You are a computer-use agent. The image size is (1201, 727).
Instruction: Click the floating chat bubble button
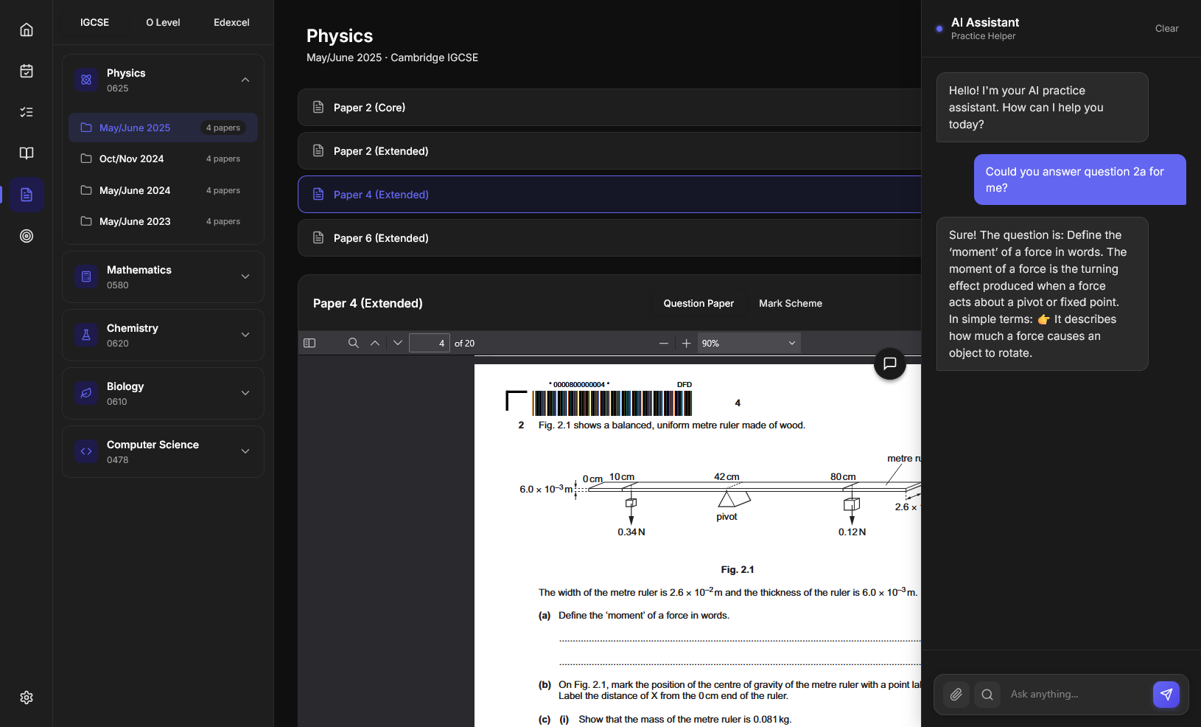point(889,363)
